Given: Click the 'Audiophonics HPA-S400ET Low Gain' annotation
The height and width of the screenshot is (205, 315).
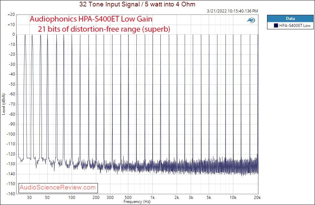Looking at the screenshot, I should coord(91,19).
